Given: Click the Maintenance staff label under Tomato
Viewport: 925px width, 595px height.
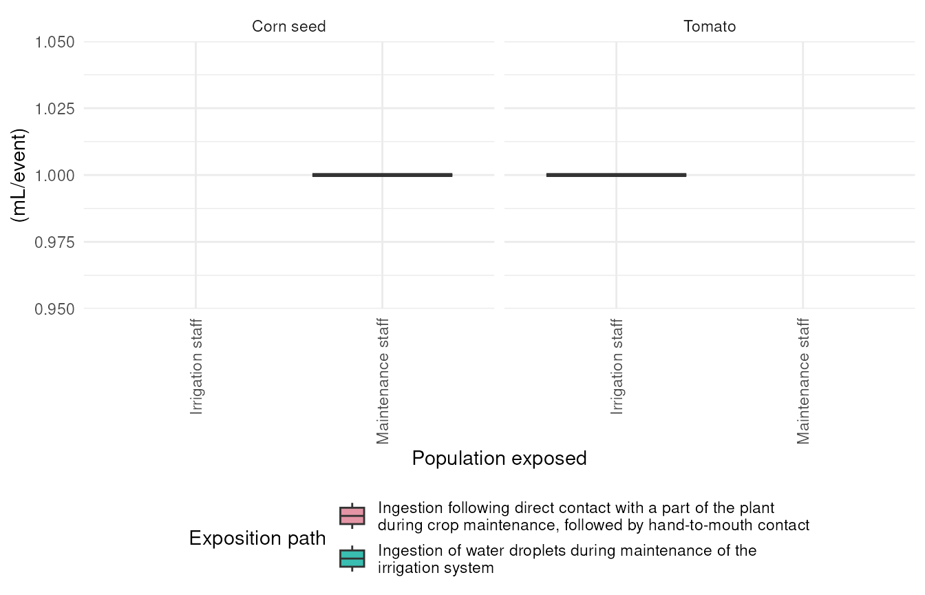Looking at the screenshot, I should (803, 381).
